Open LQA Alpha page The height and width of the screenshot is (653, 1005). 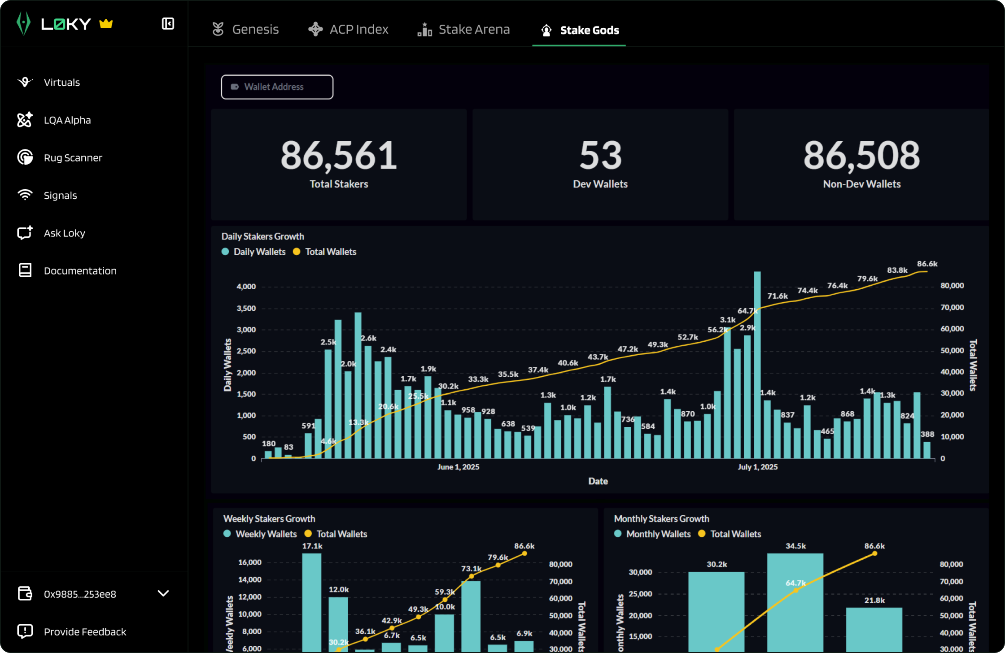pos(67,120)
